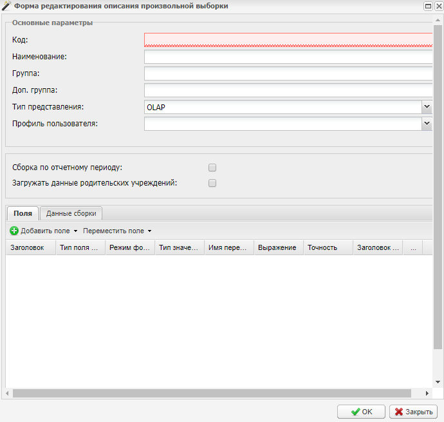The image size is (444, 422).
Task: Click the 'Точность' column header
Action: point(322,247)
